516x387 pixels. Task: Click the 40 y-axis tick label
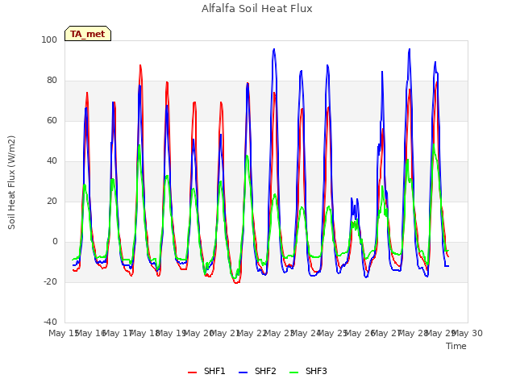[52, 161]
